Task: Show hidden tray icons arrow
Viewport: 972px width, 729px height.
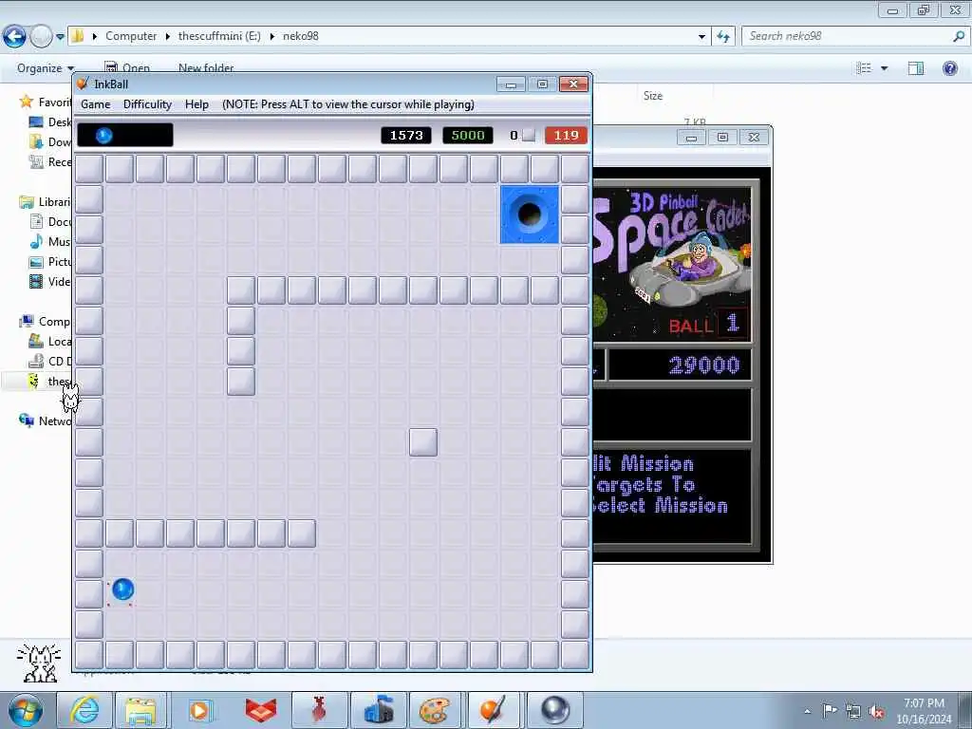Action: (x=807, y=711)
